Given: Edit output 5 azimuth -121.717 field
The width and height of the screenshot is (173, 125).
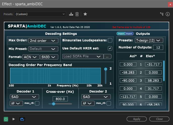Looking at the screenshot, I should coord(128,97).
